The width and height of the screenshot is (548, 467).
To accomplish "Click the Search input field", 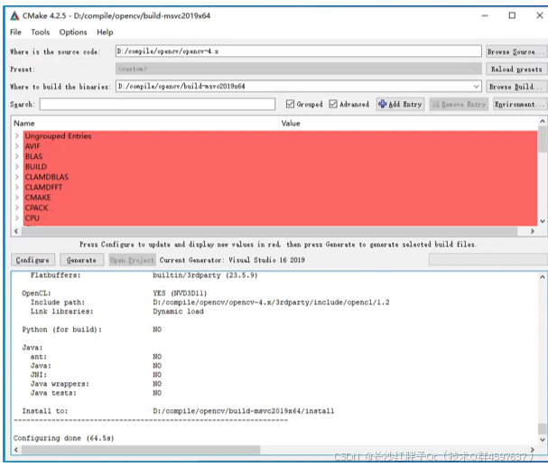I will (157, 104).
